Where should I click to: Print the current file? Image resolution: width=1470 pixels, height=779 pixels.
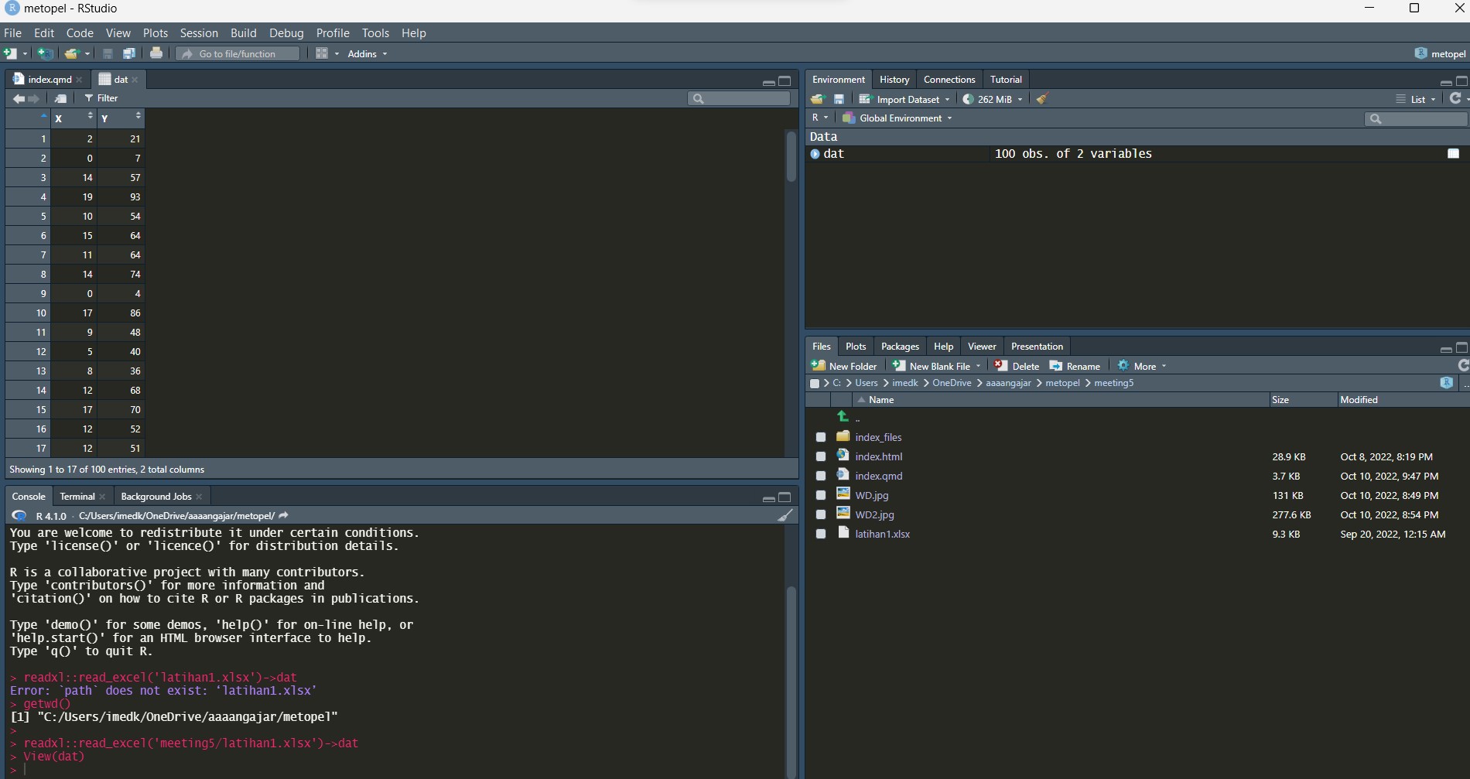click(156, 53)
